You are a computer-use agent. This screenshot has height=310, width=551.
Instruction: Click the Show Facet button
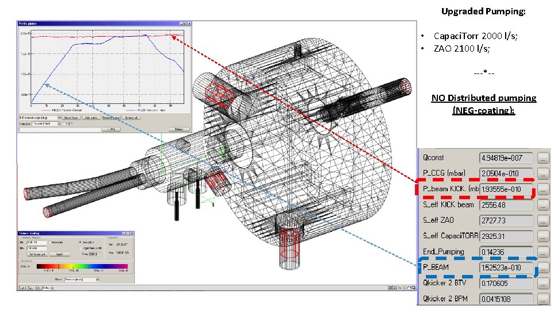pyautogui.click(x=71, y=118)
